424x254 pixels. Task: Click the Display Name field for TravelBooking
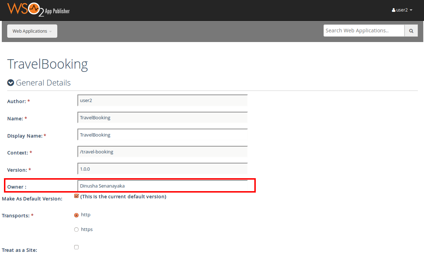(x=162, y=135)
